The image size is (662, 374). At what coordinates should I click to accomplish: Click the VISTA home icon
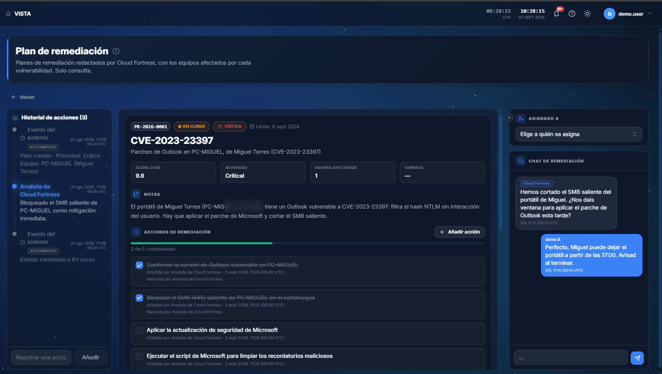pos(8,14)
